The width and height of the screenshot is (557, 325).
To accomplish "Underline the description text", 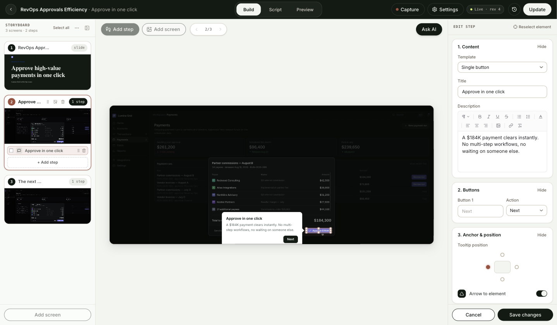I will (497, 116).
